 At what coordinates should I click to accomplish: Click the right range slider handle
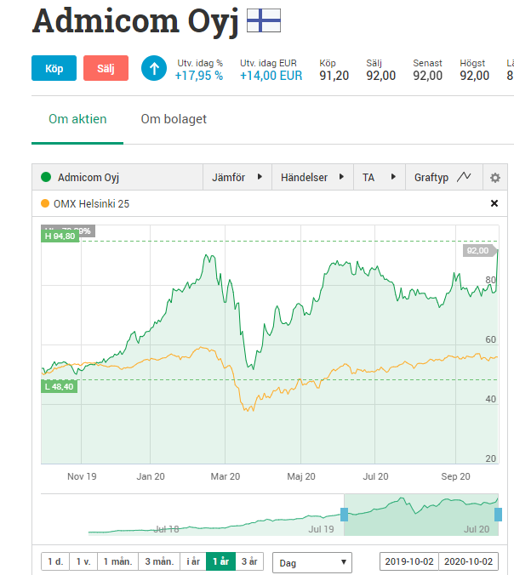[498, 515]
